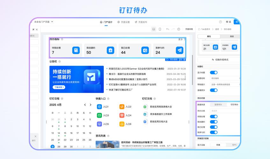
Task: Click the 待我处理 card icon
Action: pos(76,50)
